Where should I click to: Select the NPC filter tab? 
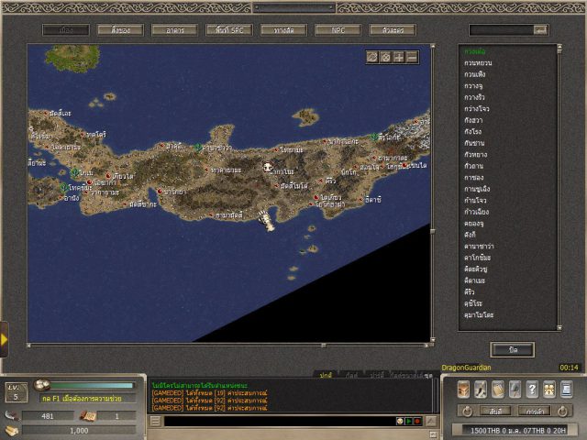tap(338, 30)
